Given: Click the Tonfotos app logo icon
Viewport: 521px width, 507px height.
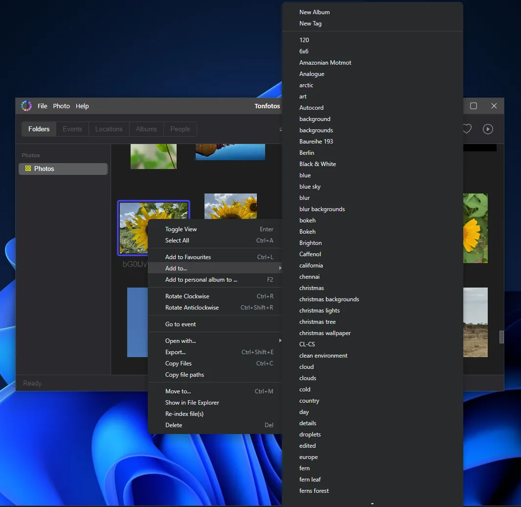Looking at the screenshot, I should [x=26, y=106].
